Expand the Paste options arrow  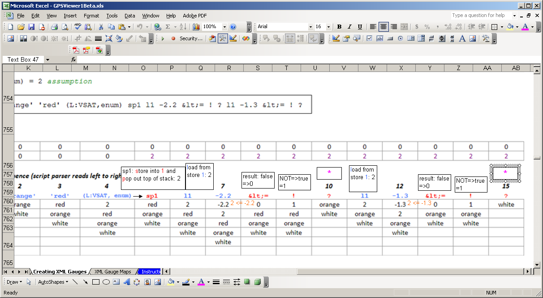pyautogui.click(x=129, y=27)
